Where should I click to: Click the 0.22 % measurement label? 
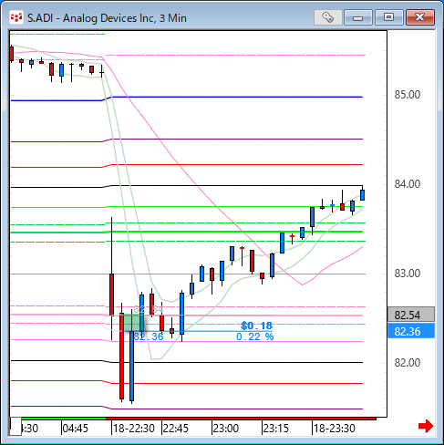(255, 336)
